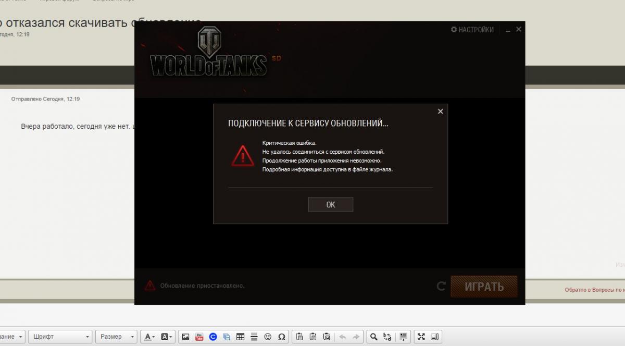The image size is (625, 346).
Task: Click OK in the critical error dialog
Action: pos(331,205)
